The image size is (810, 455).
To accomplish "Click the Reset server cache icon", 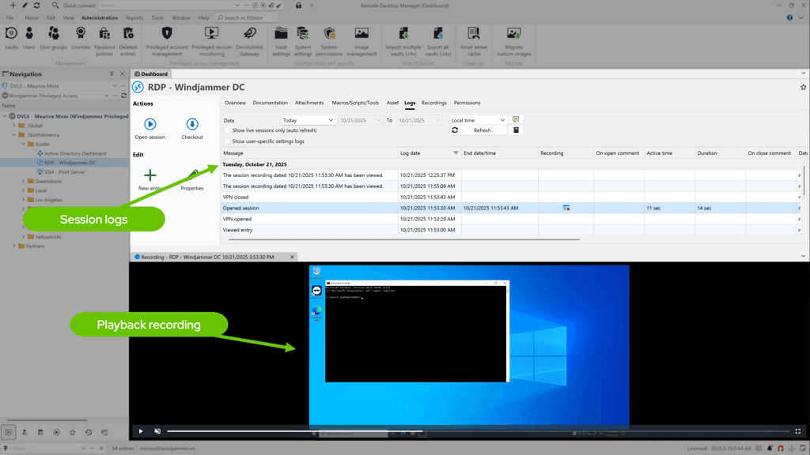I will (472, 36).
